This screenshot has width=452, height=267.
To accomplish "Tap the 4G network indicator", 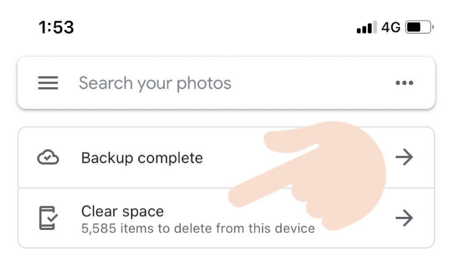I will coord(391,27).
